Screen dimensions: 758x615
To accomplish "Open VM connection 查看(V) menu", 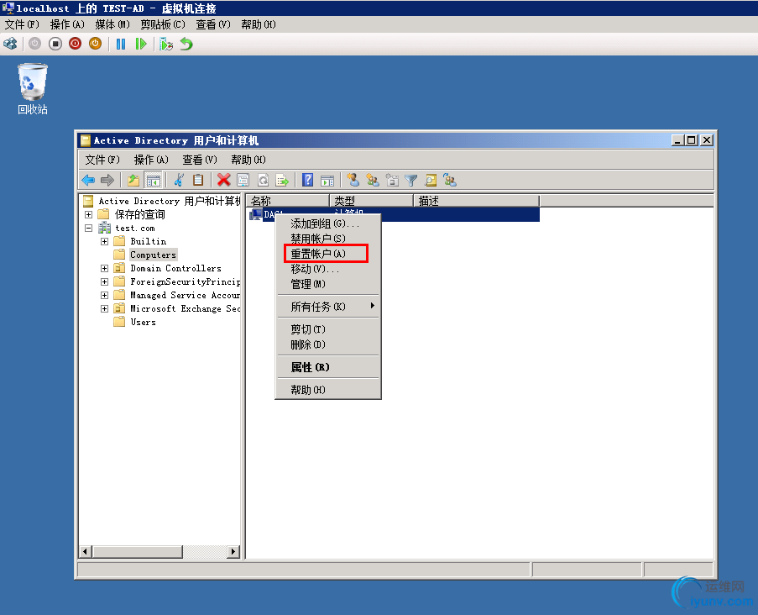I will [213, 24].
